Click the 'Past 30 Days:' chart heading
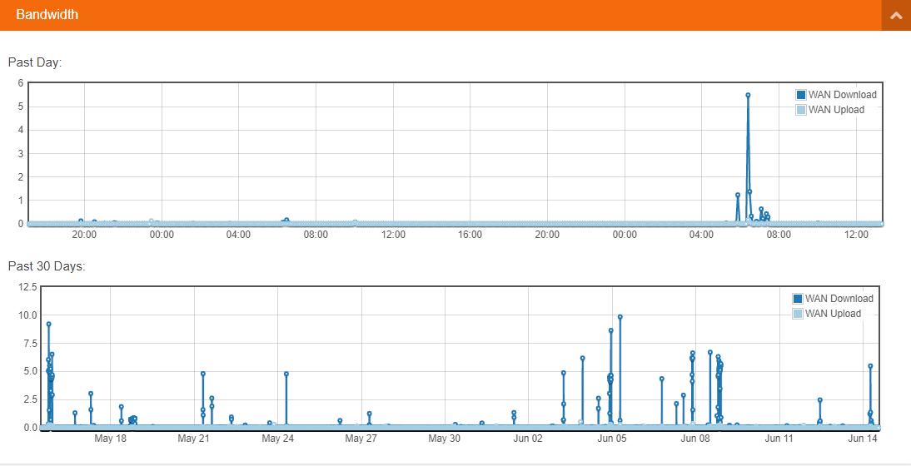The height and width of the screenshot is (466, 911). 47,266
